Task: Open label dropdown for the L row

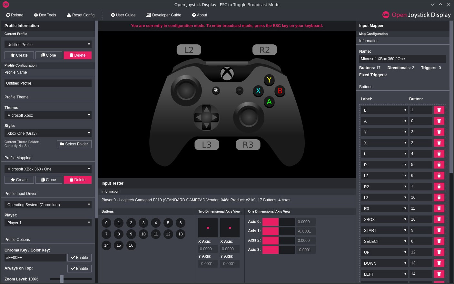Action: (384, 154)
